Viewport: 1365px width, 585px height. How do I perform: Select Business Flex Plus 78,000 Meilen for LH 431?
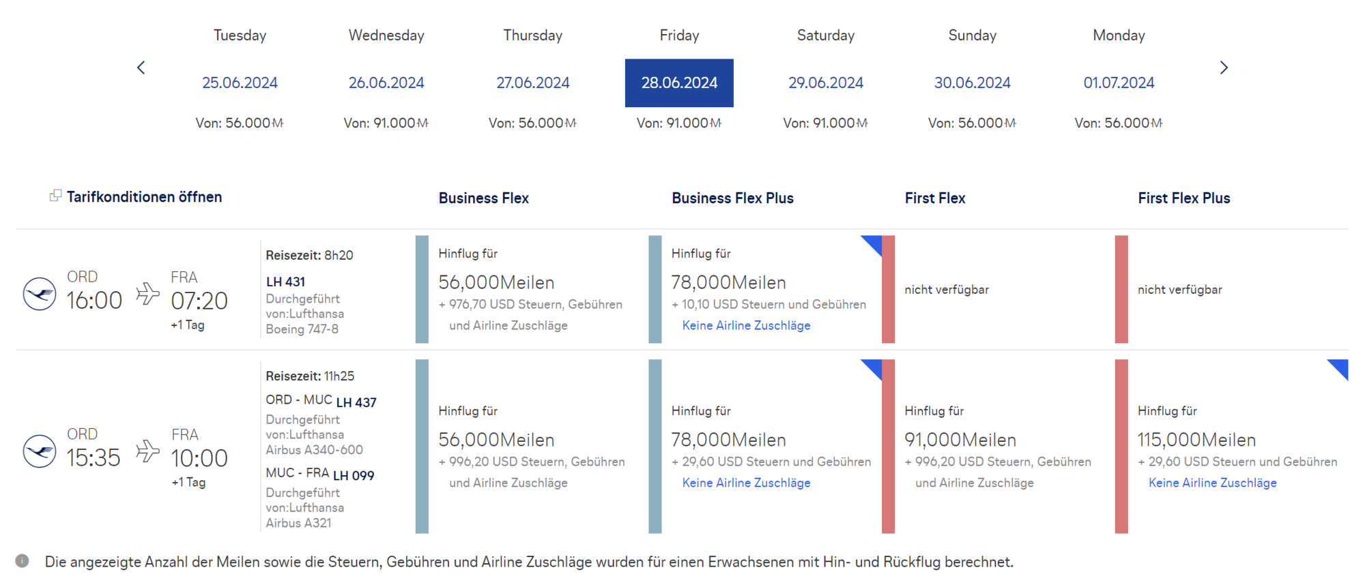tap(728, 283)
